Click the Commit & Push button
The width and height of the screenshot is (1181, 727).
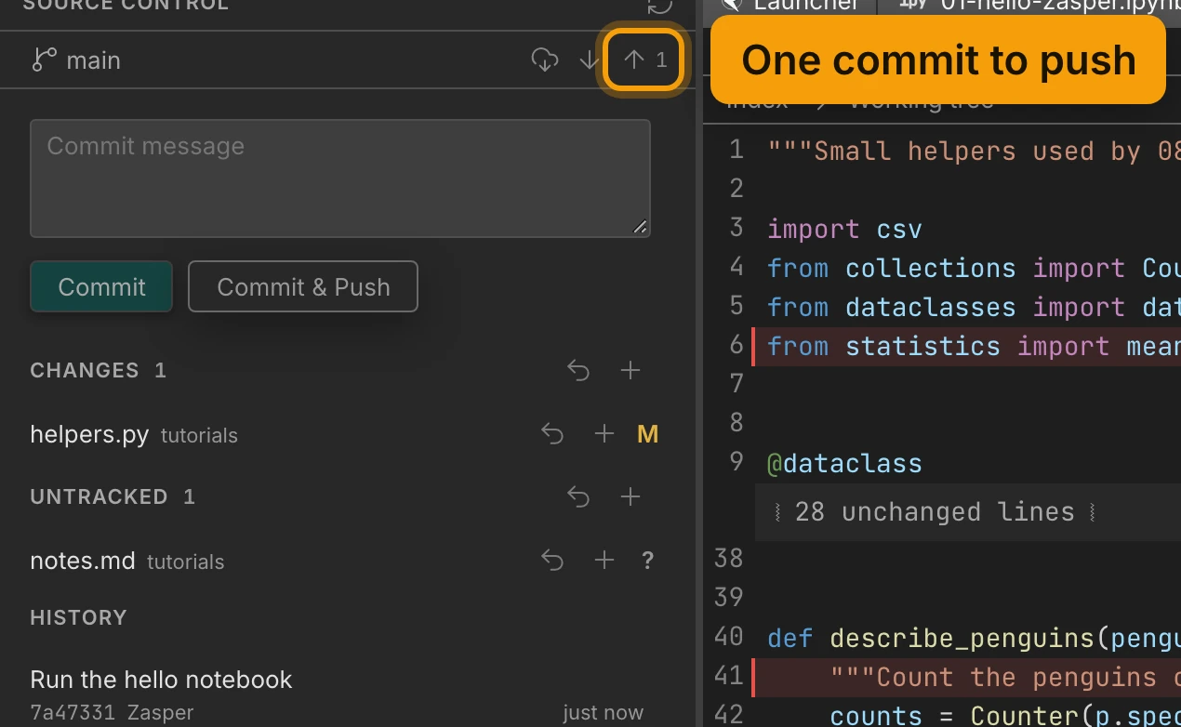point(303,286)
